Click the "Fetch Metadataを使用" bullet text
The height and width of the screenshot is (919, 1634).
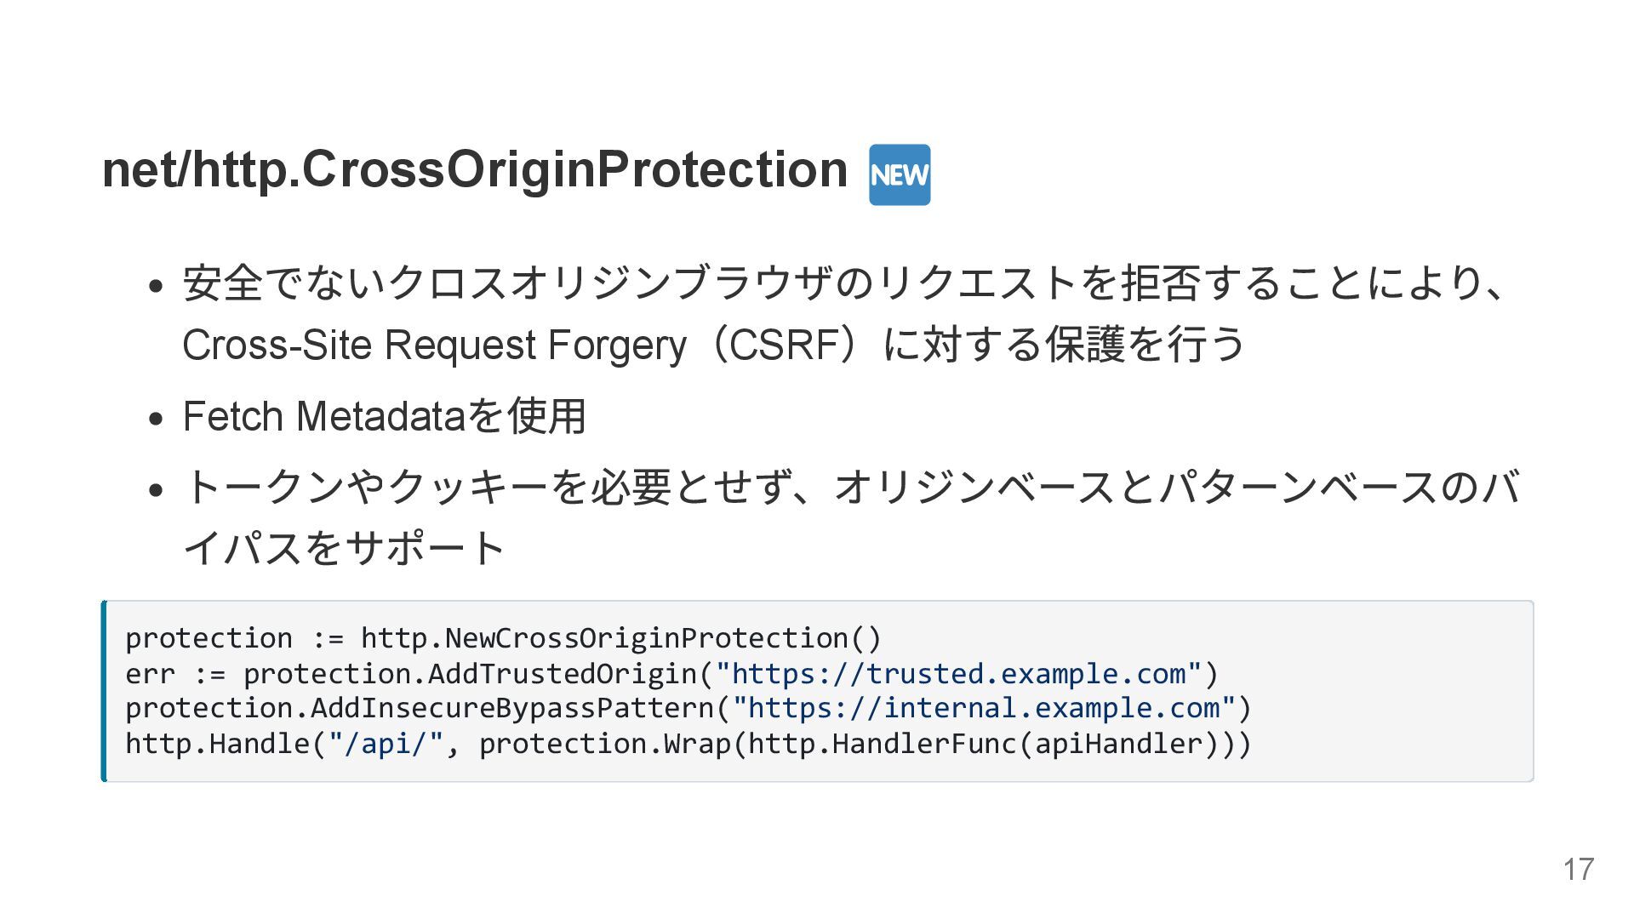384,417
